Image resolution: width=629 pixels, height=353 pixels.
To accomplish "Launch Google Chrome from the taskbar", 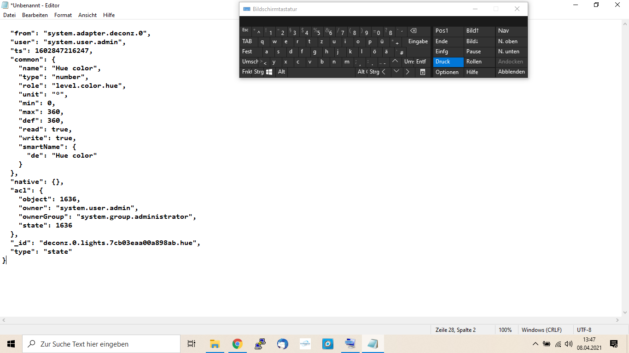I will pyautogui.click(x=237, y=344).
